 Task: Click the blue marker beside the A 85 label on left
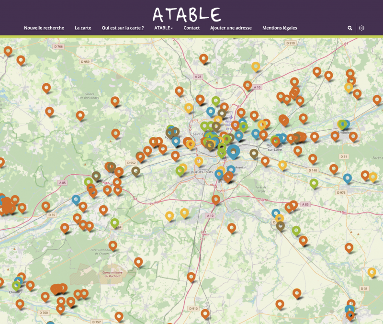(76, 199)
